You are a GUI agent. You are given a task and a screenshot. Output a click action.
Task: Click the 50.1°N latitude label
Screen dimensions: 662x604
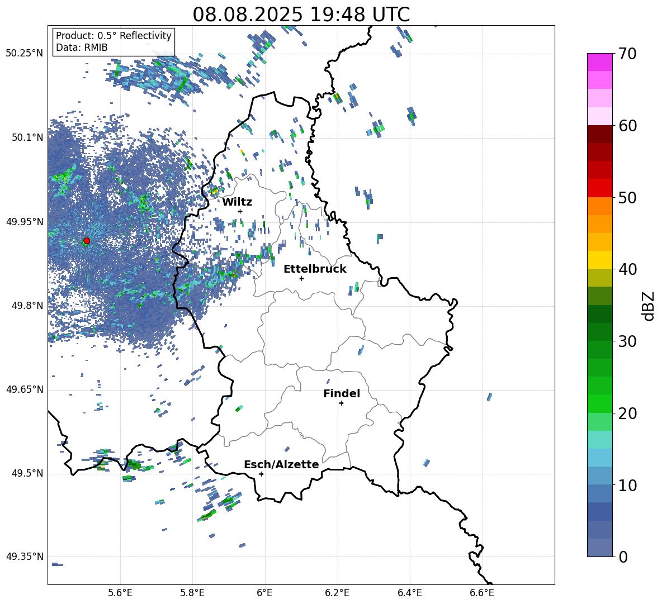coord(27,137)
